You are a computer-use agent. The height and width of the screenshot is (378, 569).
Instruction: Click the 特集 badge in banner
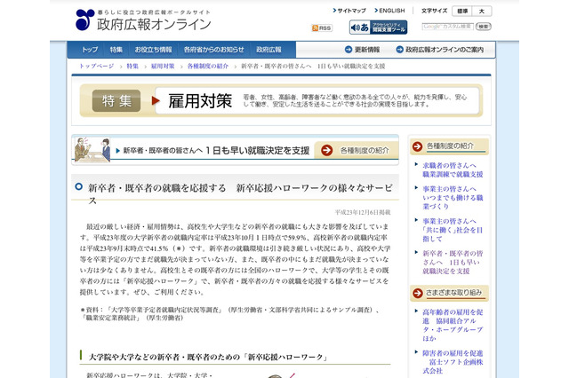[116, 100]
